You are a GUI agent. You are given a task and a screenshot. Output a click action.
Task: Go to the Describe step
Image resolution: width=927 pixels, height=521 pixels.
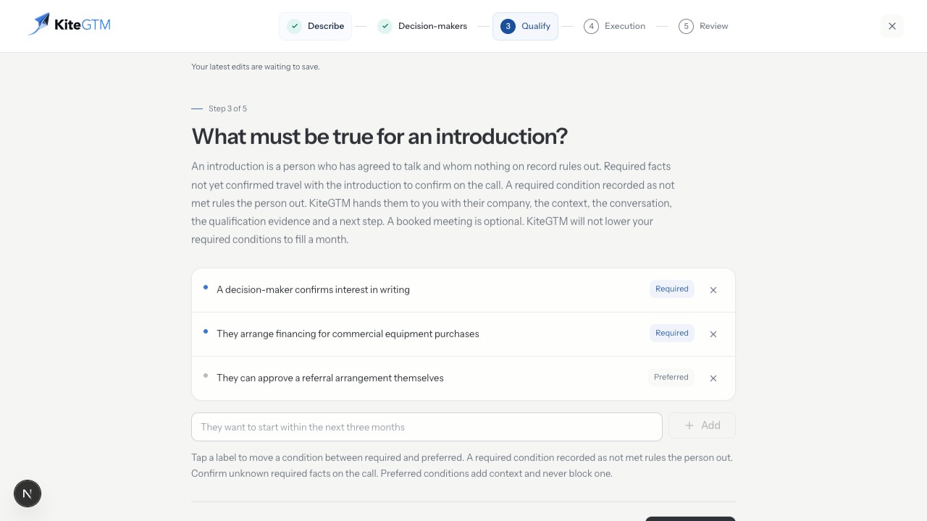(316, 26)
